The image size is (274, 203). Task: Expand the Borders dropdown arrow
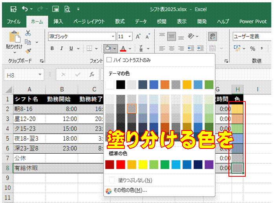click(96, 49)
